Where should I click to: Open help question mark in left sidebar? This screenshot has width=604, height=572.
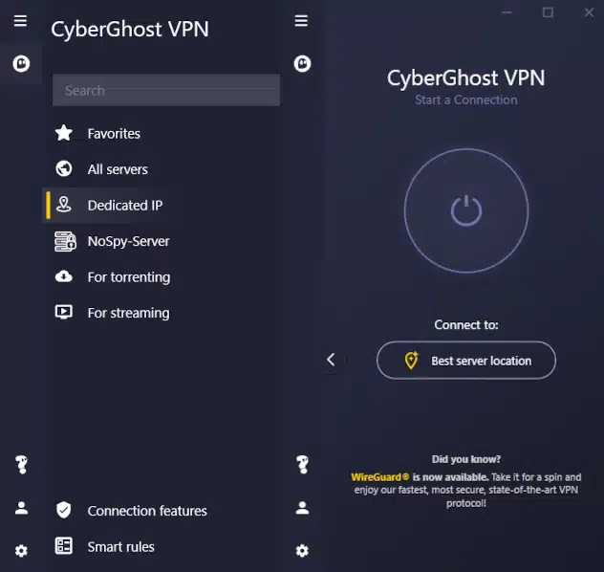(21, 466)
